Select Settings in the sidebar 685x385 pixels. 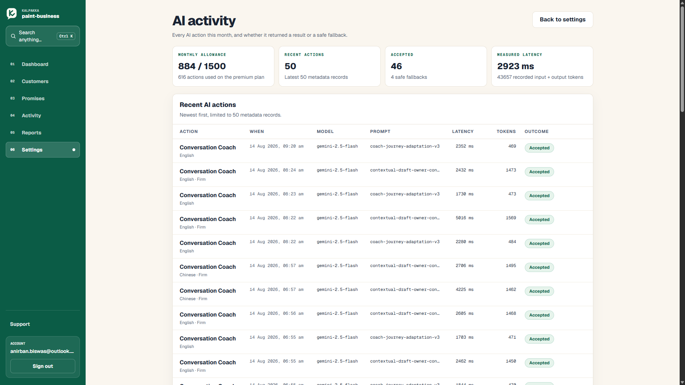[43, 150]
